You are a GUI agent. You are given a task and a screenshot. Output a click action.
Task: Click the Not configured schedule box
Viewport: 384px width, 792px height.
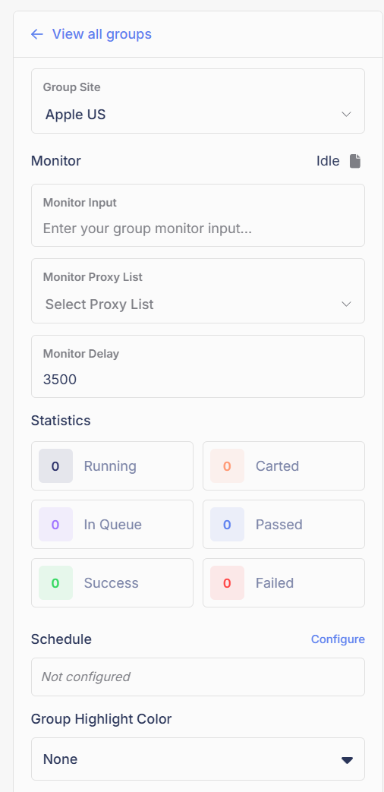[x=198, y=677]
